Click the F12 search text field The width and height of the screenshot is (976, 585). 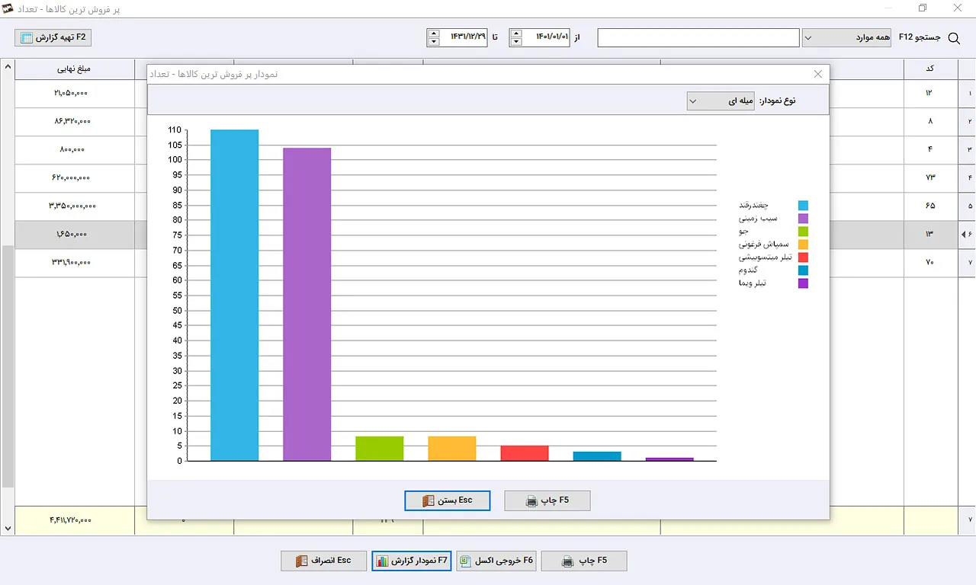click(698, 37)
